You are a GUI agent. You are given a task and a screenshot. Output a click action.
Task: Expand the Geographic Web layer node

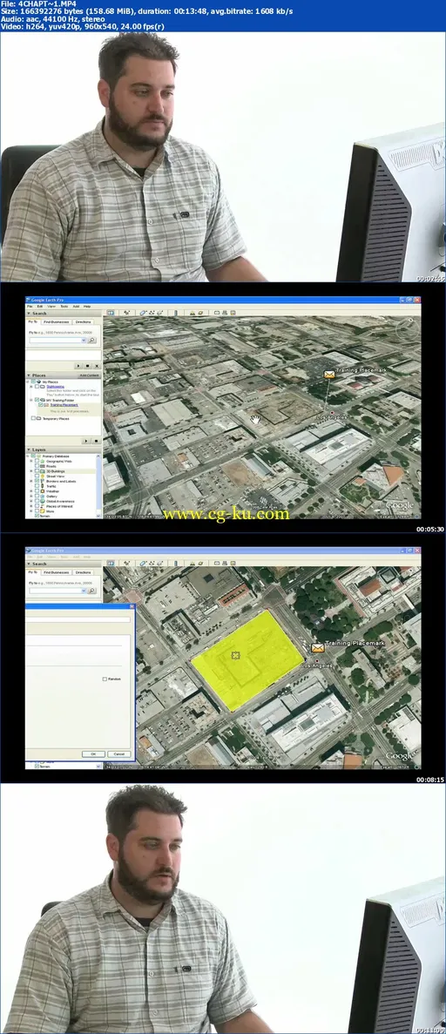[x=31, y=461]
